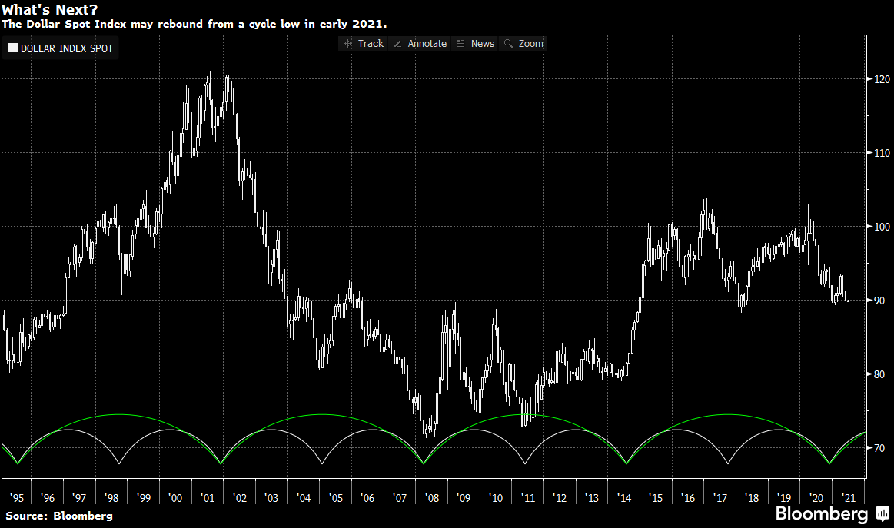The height and width of the screenshot is (528, 894).
Task: Click the '05 x-axis year label
Action: tap(336, 498)
